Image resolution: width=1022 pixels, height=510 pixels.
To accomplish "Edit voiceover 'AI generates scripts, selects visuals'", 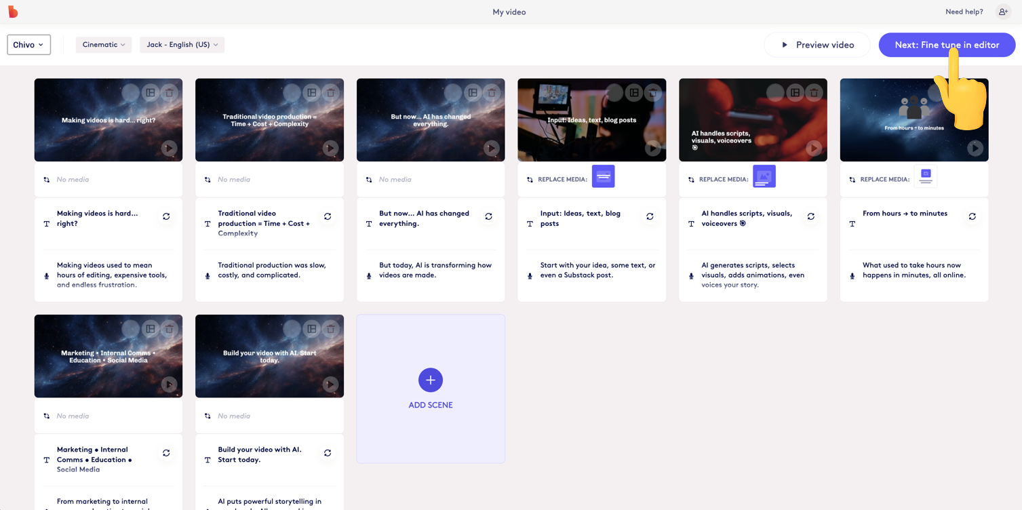I will click(x=753, y=275).
